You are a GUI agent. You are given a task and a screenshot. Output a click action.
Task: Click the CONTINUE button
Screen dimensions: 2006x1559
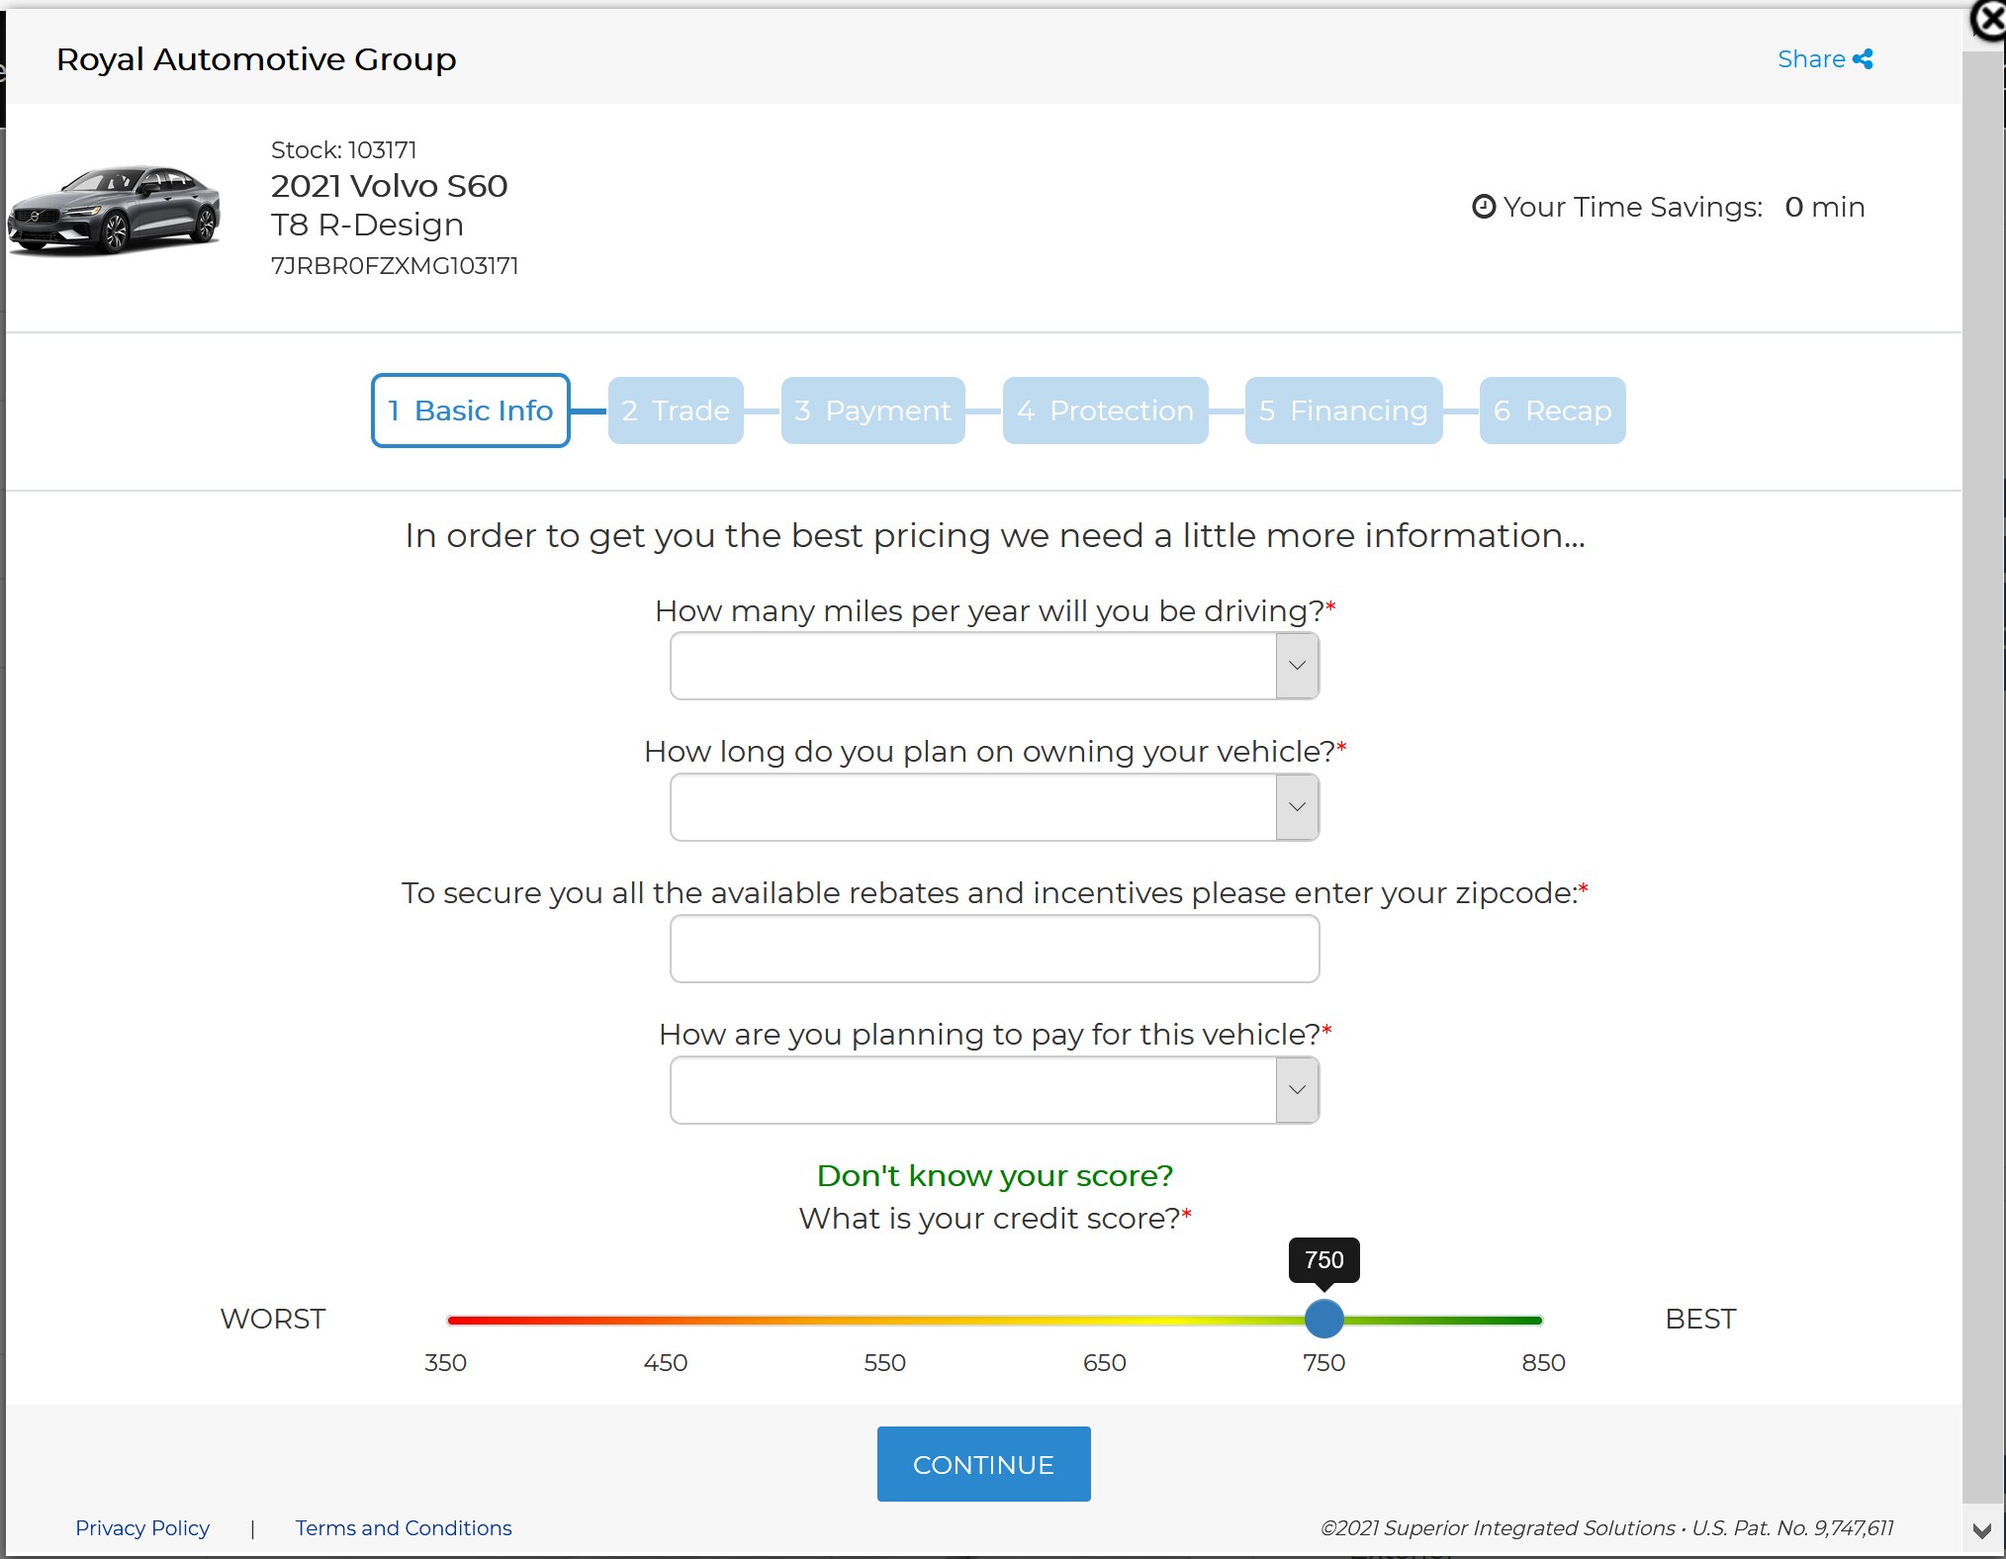tap(983, 1464)
